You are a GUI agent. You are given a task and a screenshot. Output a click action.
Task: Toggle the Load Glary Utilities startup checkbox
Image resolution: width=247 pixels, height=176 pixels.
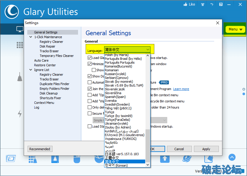point(90,58)
